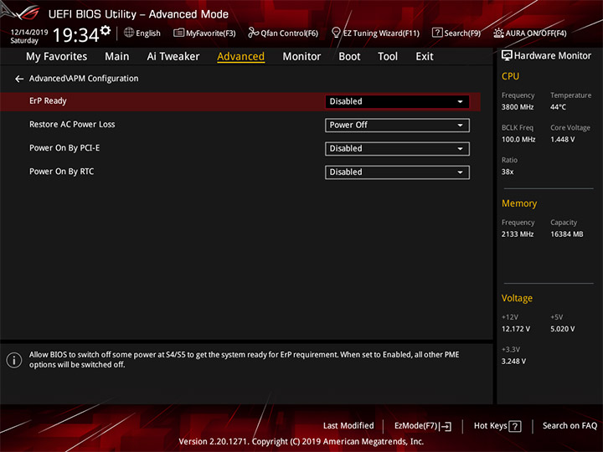Click the 19:34 clock display
The image size is (603, 452).
point(75,35)
